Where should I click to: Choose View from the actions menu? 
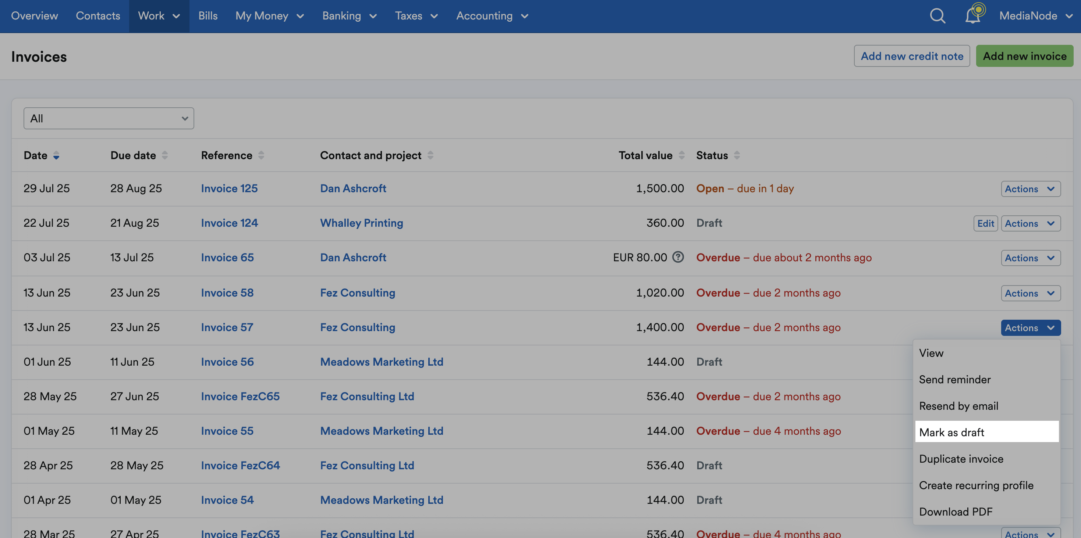(x=986, y=353)
